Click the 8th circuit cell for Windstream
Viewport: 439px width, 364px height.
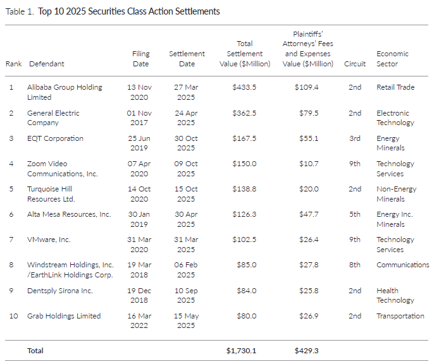[x=354, y=265]
